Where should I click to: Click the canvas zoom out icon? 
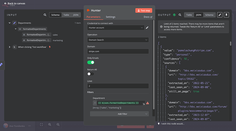point(58,125)
